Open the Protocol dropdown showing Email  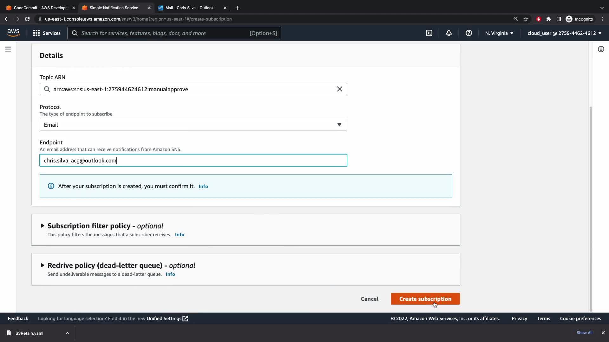click(193, 125)
